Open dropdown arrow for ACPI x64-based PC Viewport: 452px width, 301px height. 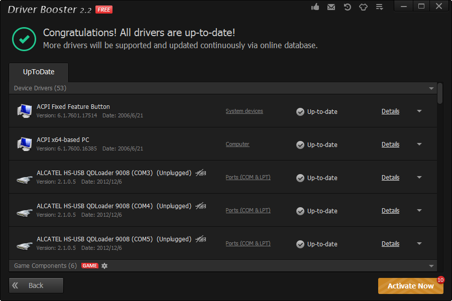tap(419, 144)
